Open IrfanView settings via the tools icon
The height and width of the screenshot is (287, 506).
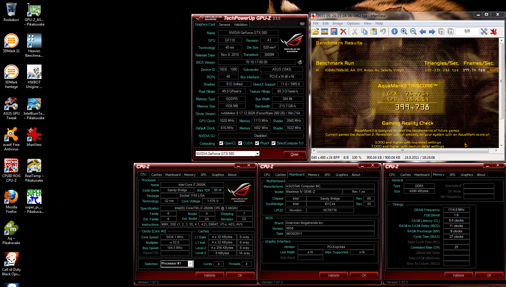click(x=484, y=32)
